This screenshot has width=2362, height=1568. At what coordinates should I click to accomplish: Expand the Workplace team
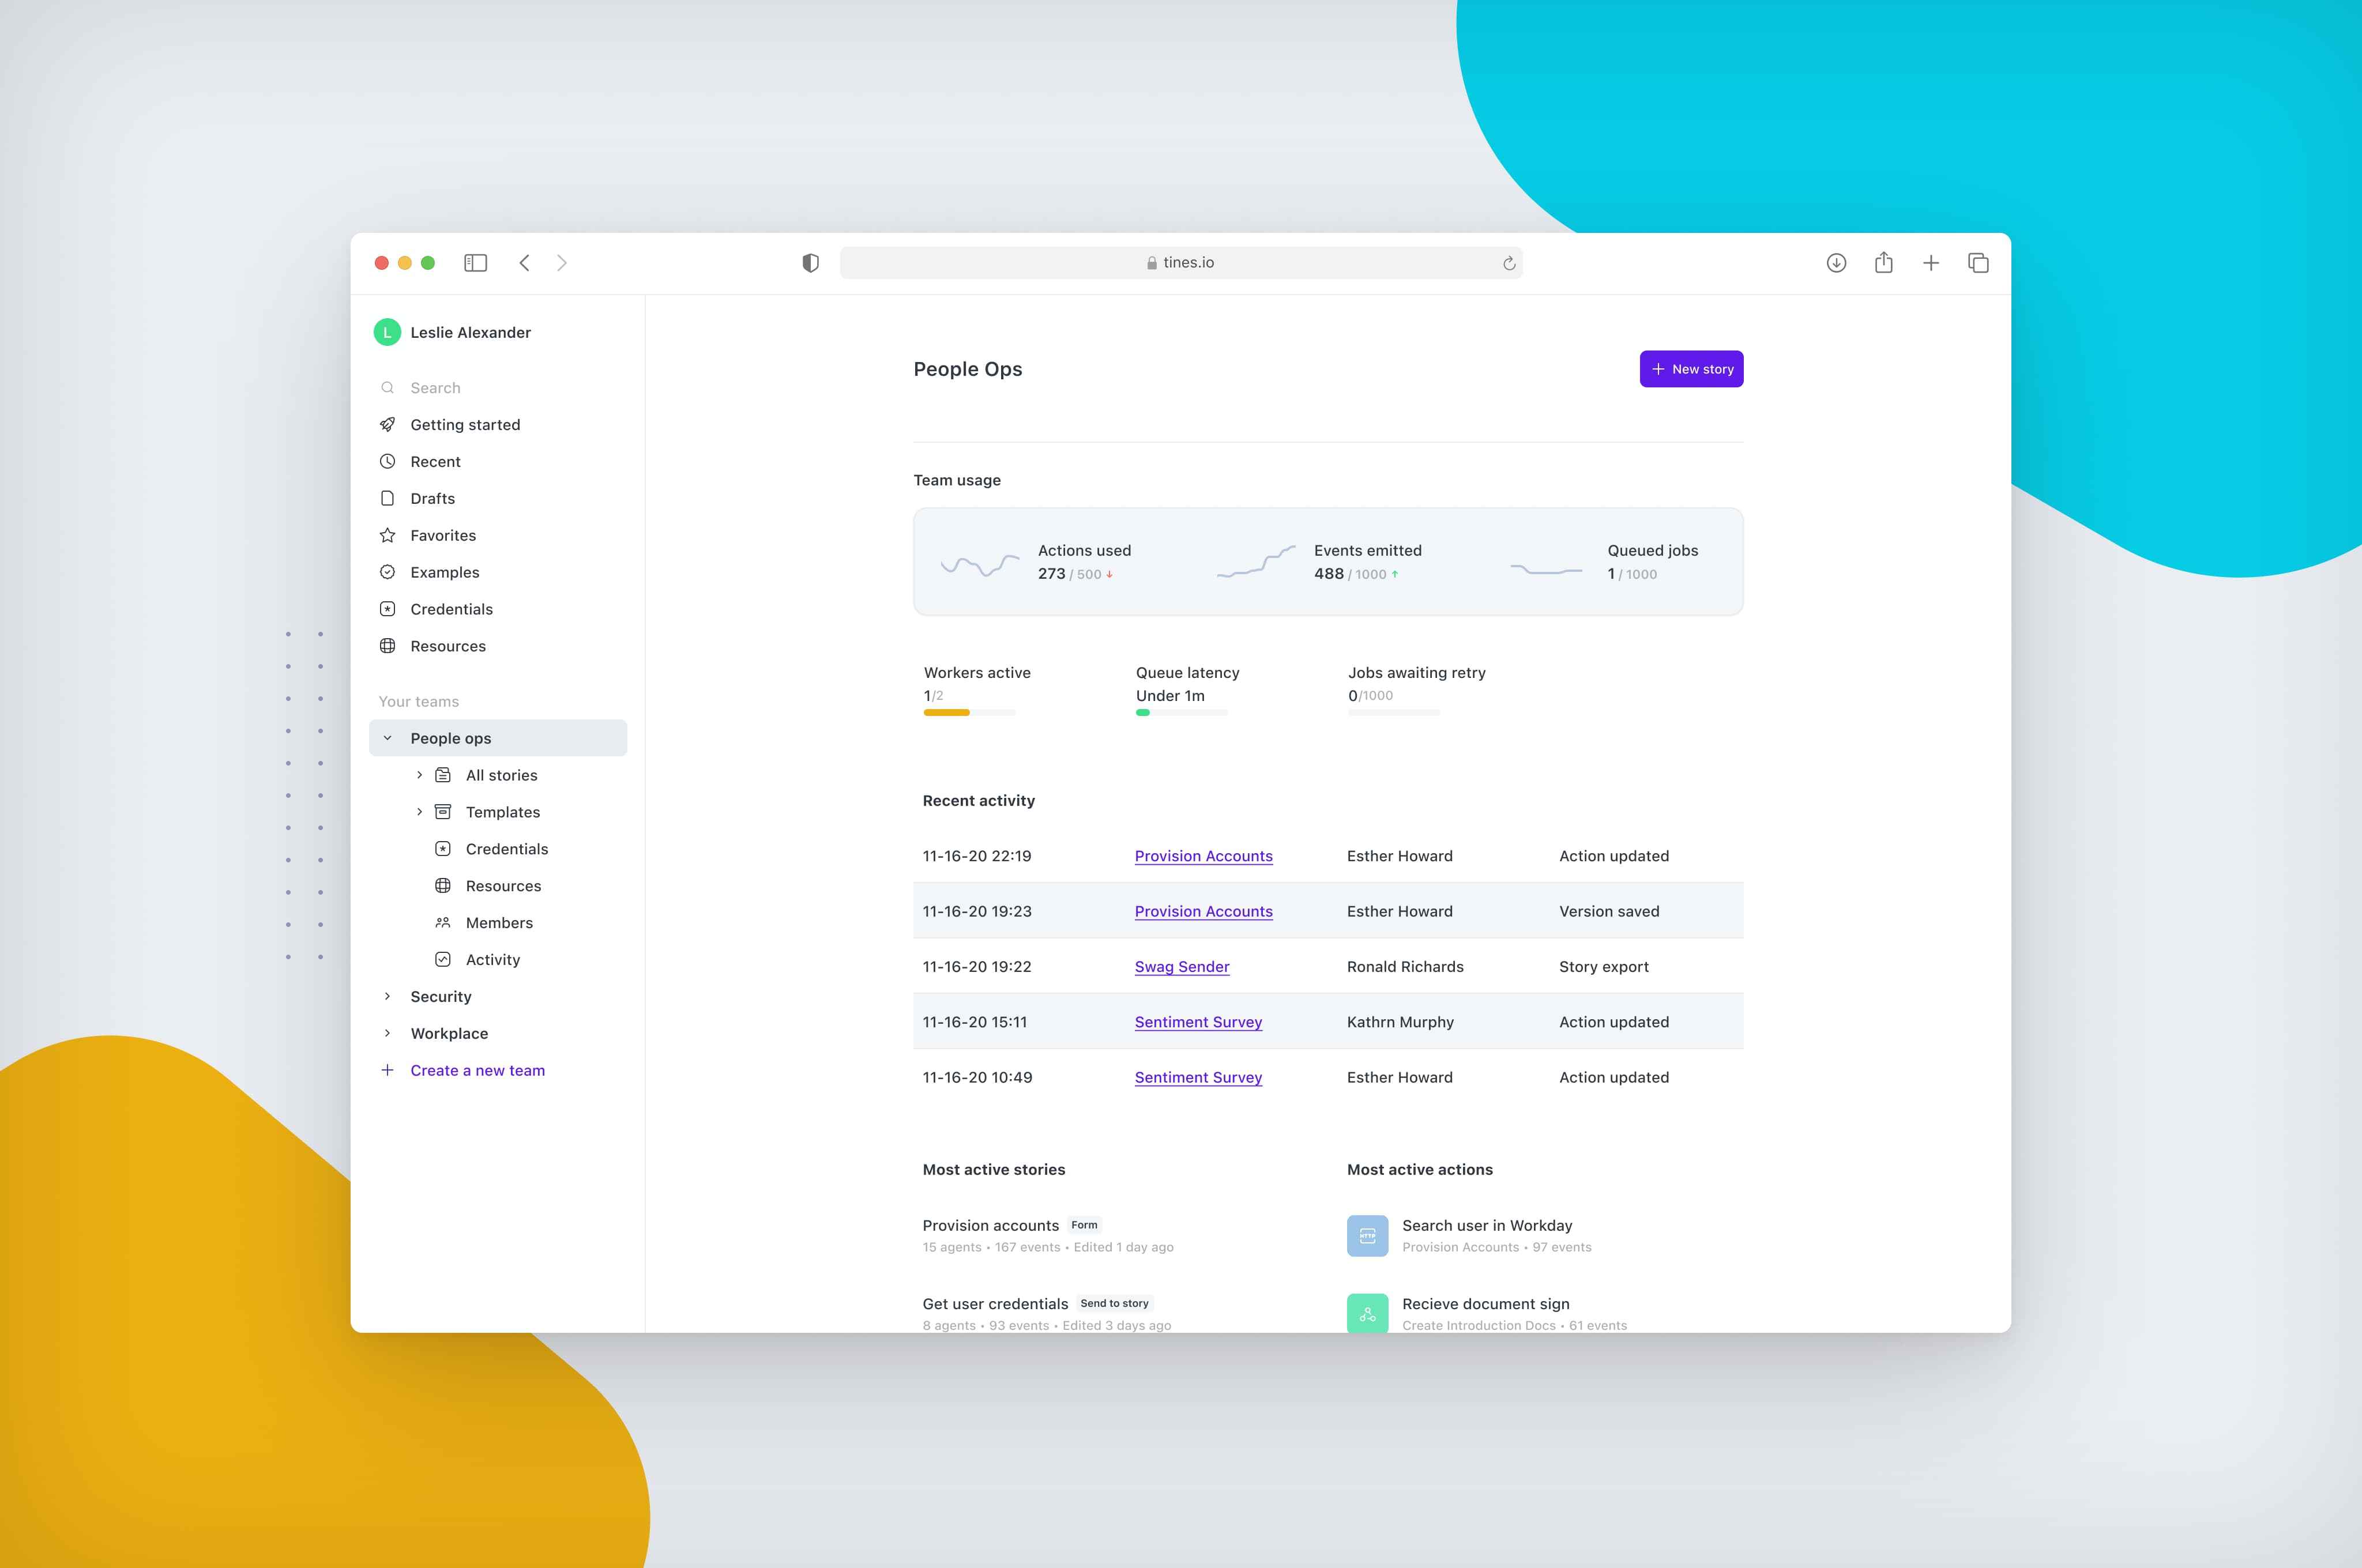387,1033
